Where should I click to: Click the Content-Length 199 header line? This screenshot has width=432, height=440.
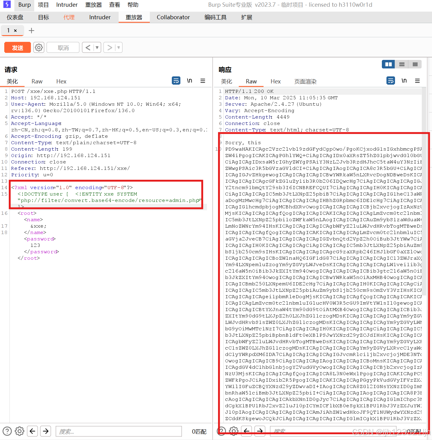pyautogui.click(x=42, y=149)
